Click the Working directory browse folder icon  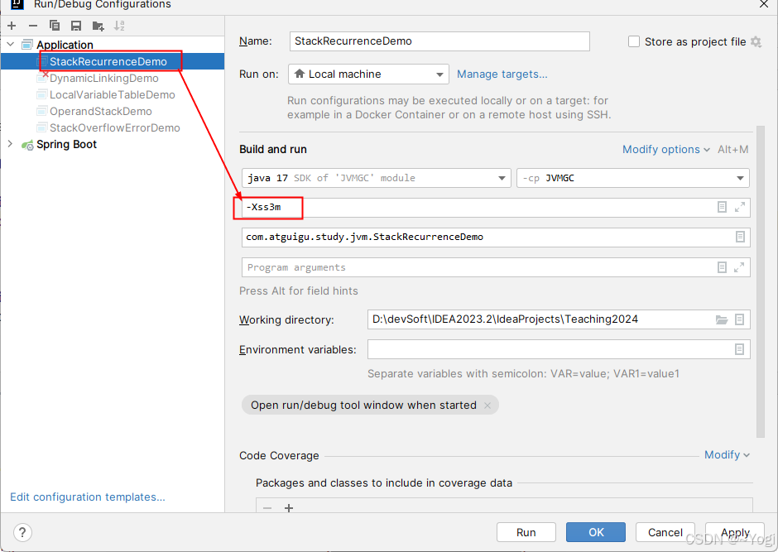(722, 319)
